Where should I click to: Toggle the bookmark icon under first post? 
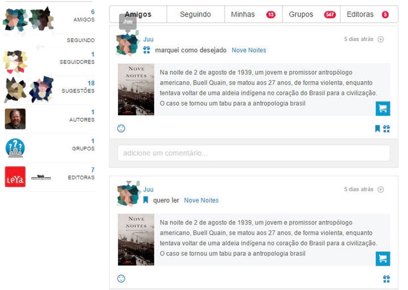[377, 128]
